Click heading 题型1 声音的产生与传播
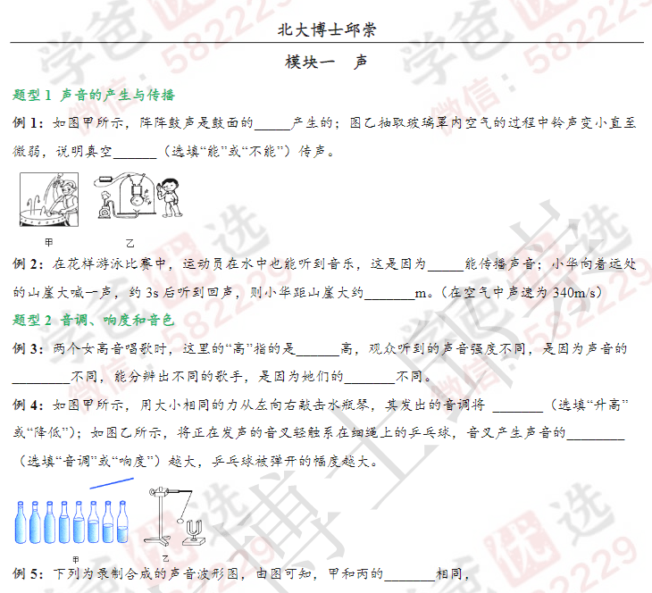This screenshot has width=652, height=593. (x=94, y=96)
